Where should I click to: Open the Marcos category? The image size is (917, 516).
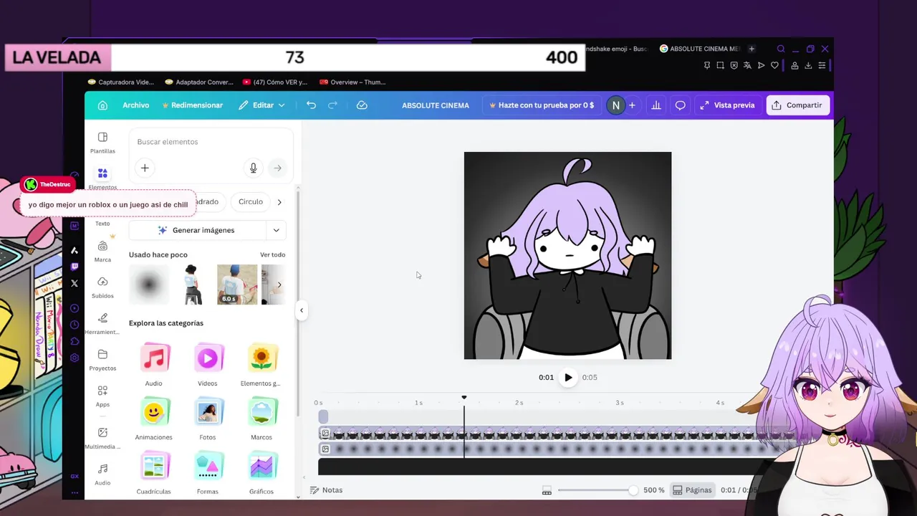(261, 419)
